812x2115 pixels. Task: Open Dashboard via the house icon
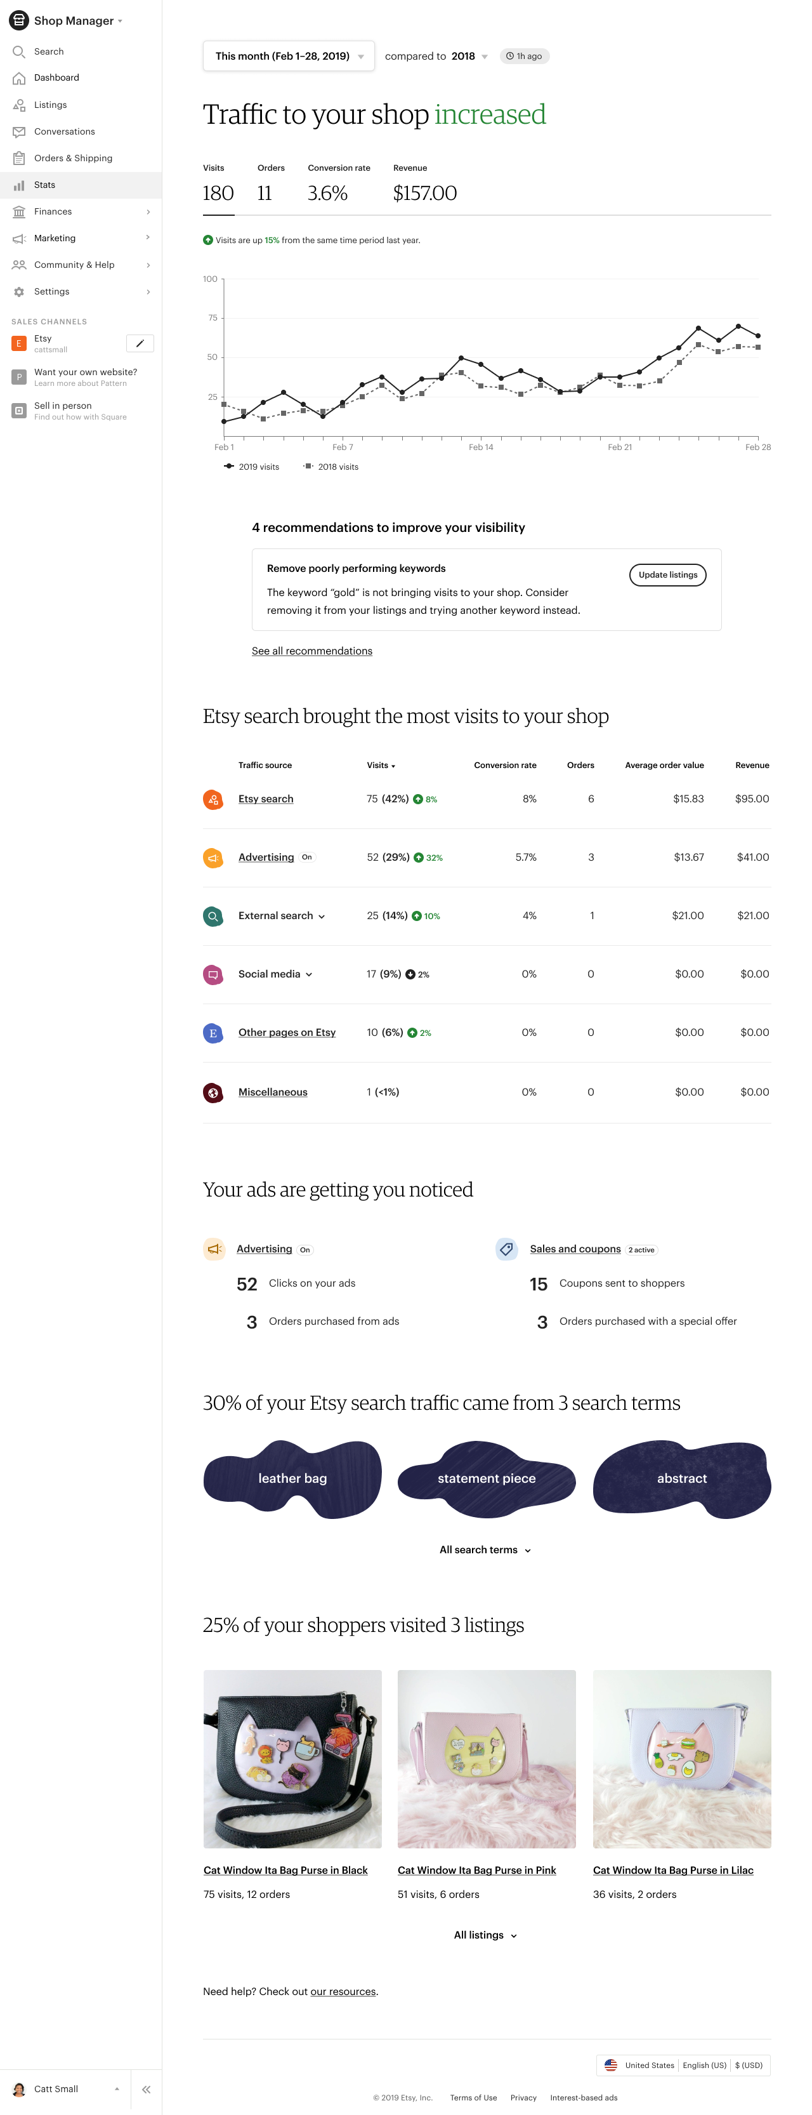pos(19,78)
